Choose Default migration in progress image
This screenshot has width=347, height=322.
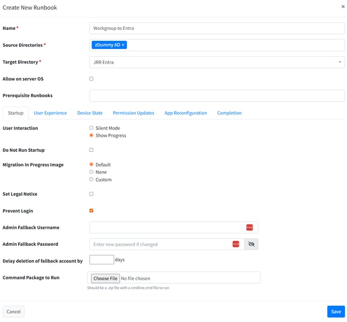(91, 165)
